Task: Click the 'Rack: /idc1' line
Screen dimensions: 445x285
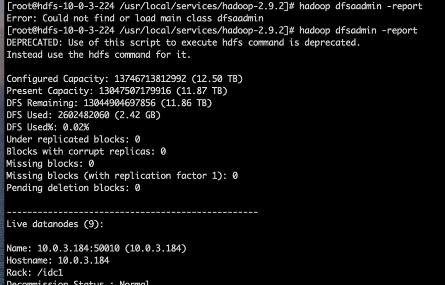Action: tap(35, 273)
